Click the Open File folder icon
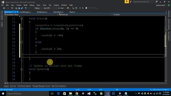Screen dimensions: 171x96 (16, 8)
